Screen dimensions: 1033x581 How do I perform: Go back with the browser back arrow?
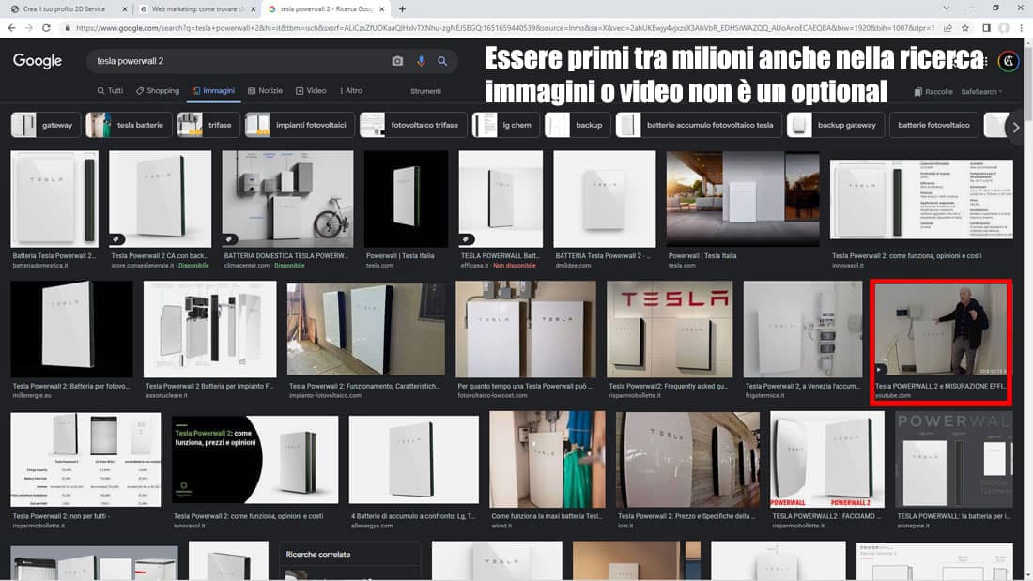tap(11, 27)
